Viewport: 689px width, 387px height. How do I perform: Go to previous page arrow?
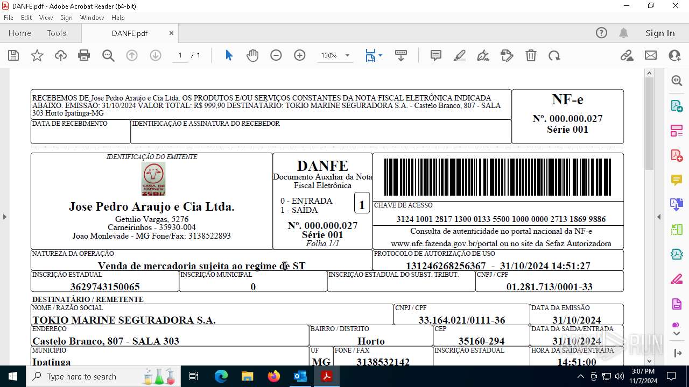point(132,55)
